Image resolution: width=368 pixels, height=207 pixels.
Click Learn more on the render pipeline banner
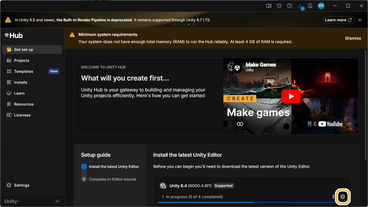(338, 20)
